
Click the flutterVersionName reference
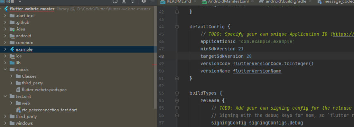pyautogui.click(x=257, y=71)
